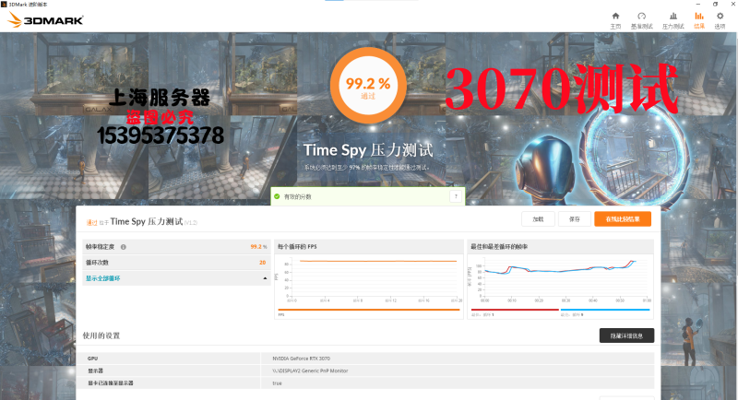This screenshot has height=400, width=738.
Task: Click the 循环次数 label
Action: (x=97, y=263)
